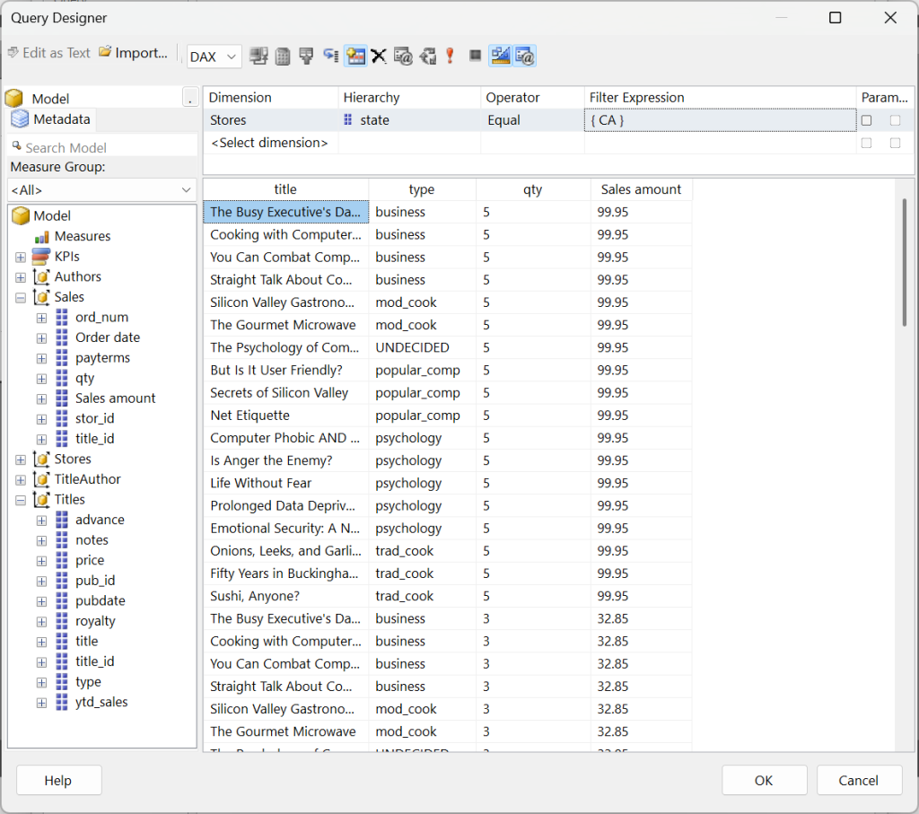Click the Add Calculated Member calculator icon
The width and height of the screenshot is (919, 814).
click(x=283, y=57)
